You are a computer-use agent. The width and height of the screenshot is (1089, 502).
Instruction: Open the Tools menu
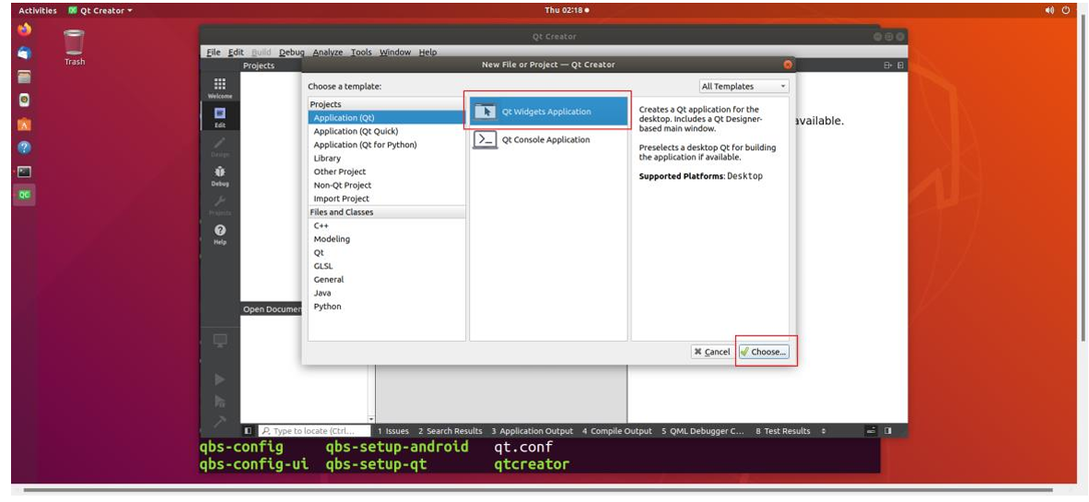click(361, 53)
